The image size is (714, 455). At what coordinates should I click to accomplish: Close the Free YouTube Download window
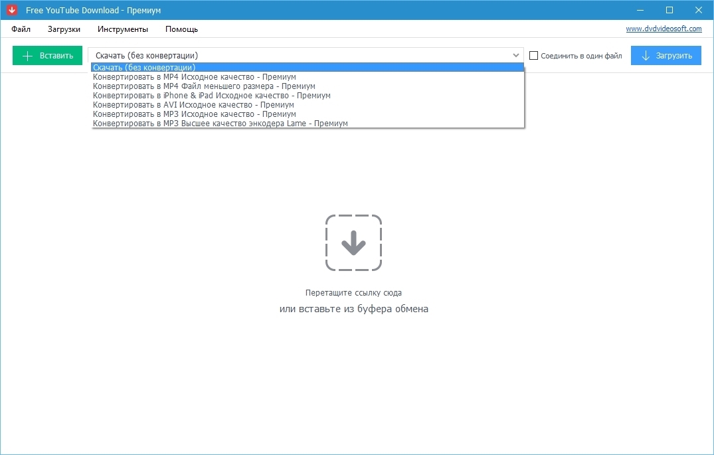(x=699, y=10)
